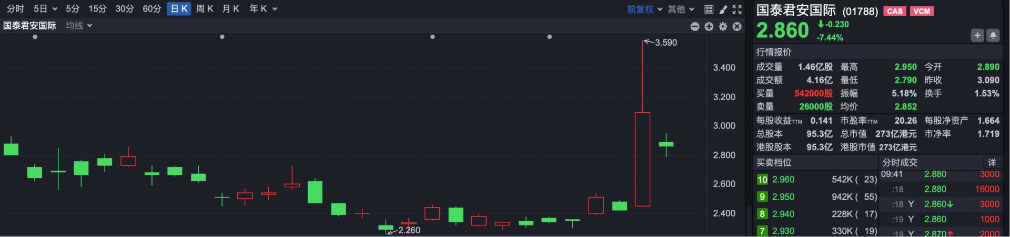Click the 今开 value 2.890
The width and height of the screenshot is (1010, 237).
click(x=988, y=67)
